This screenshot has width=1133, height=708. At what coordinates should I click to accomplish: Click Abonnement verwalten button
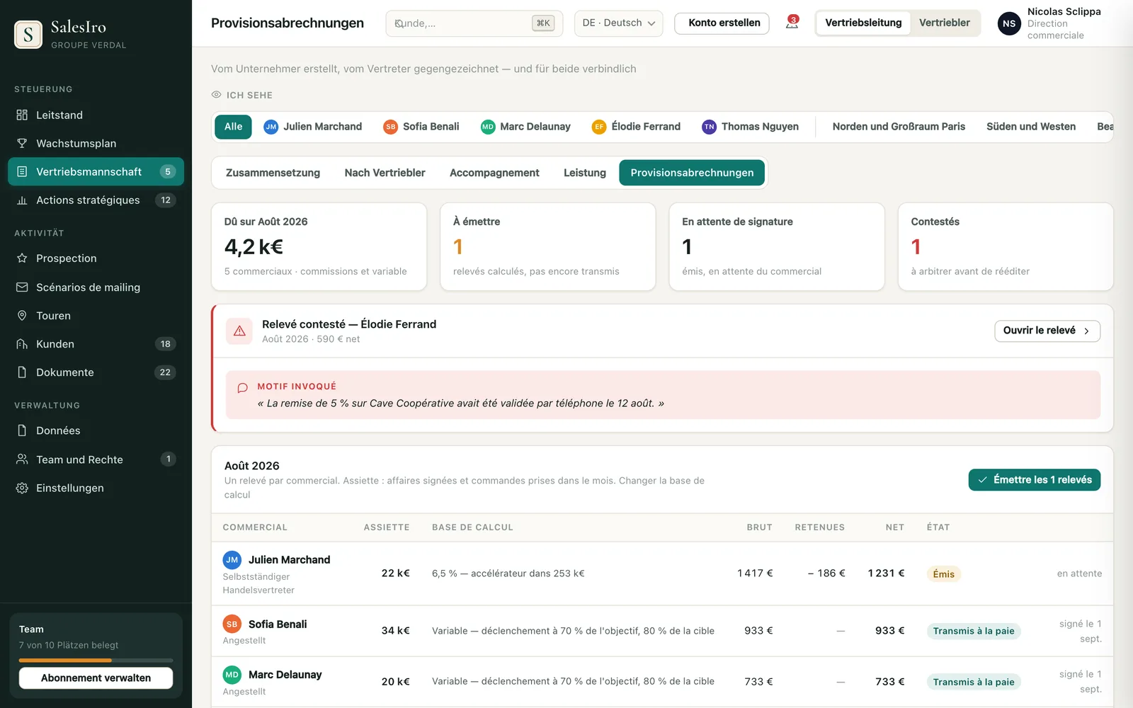(x=96, y=678)
